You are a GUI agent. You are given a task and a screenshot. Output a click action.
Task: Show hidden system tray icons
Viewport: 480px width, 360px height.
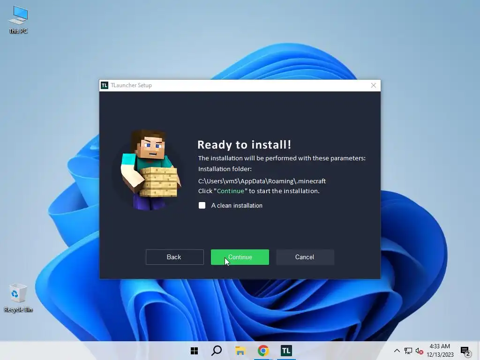click(397, 351)
